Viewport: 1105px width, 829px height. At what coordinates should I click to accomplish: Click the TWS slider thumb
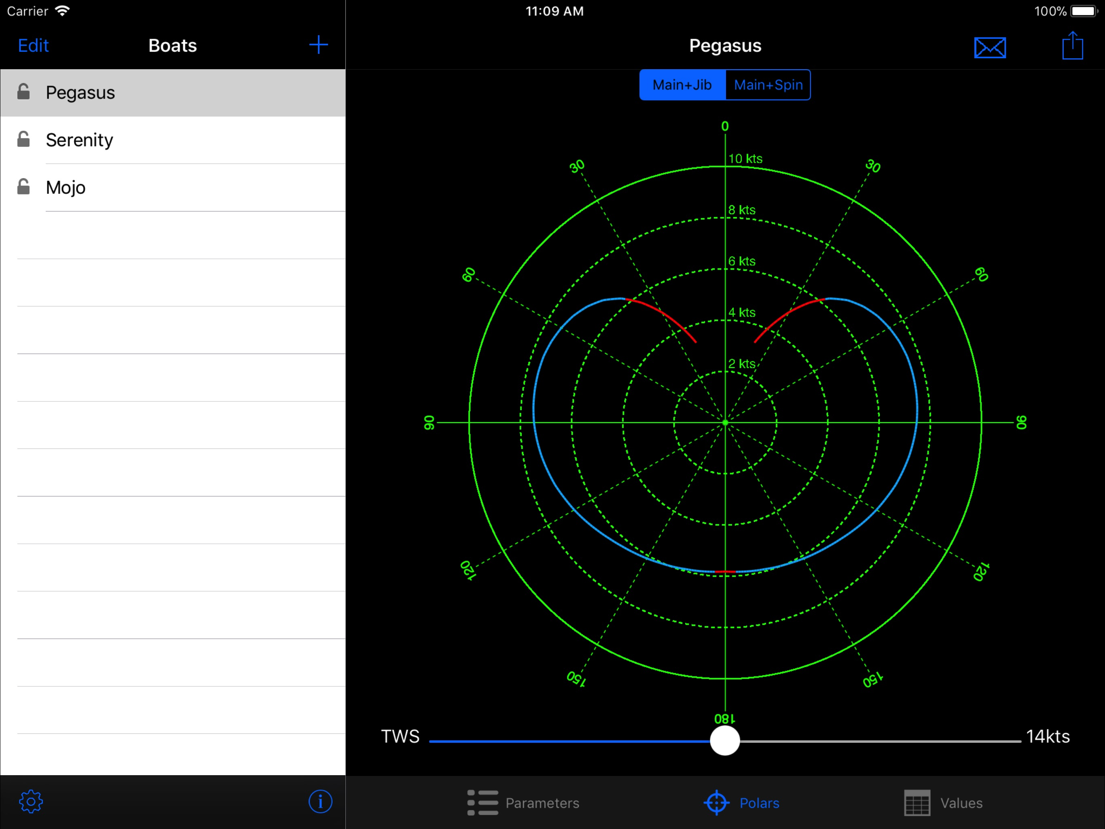725,740
